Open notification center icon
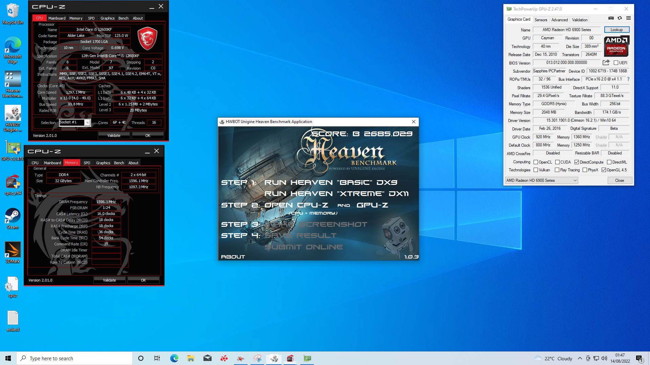The image size is (650, 365). click(x=639, y=358)
